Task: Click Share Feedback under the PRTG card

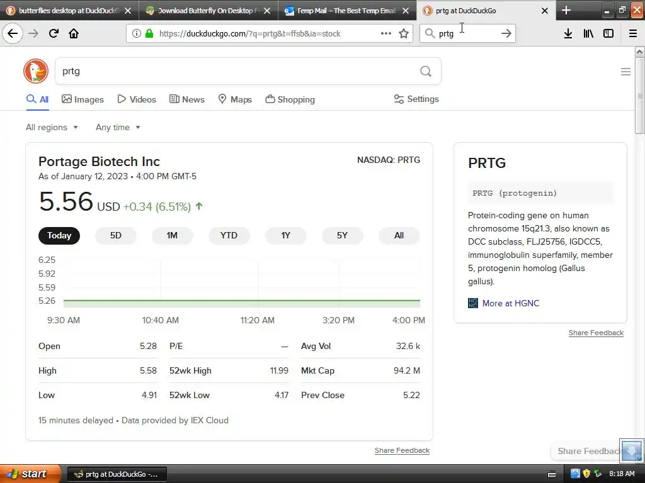Action: click(x=596, y=333)
